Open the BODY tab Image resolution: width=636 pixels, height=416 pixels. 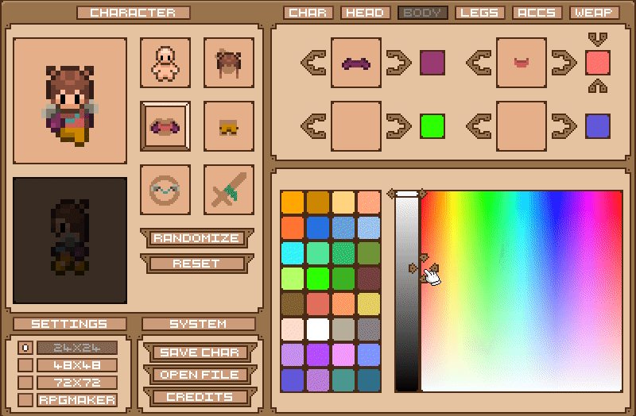[x=423, y=13]
